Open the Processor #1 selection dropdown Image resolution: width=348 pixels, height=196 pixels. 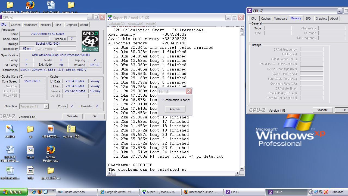point(34,106)
